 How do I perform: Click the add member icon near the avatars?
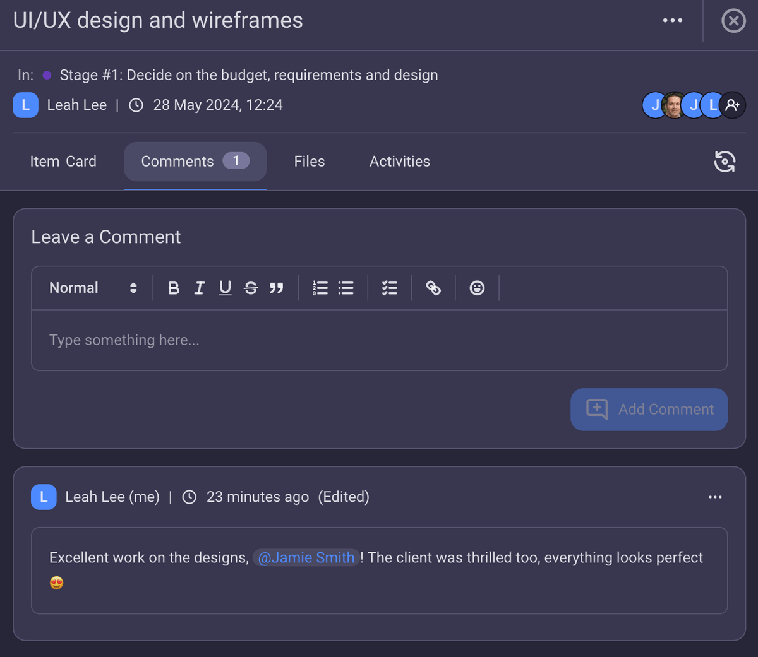(x=732, y=105)
